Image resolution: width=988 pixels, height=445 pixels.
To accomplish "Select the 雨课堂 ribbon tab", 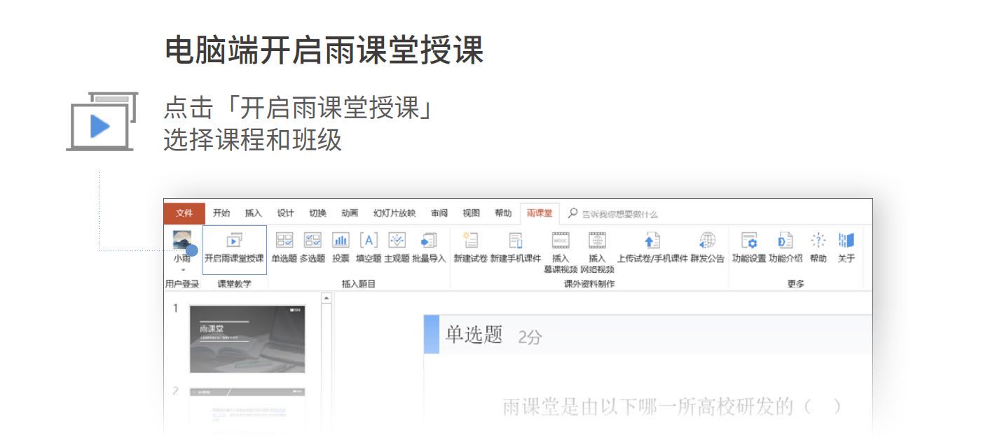I will pyautogui.click(x=540, y=213).
